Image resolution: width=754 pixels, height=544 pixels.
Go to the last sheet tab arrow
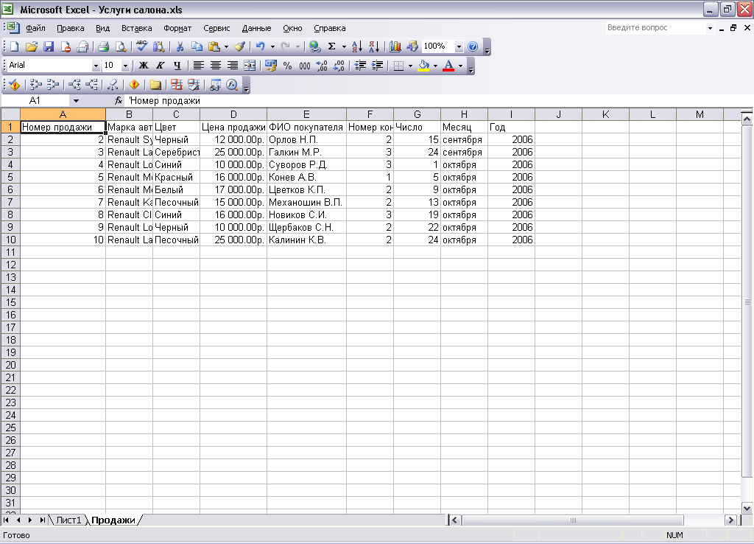(42, 520)
